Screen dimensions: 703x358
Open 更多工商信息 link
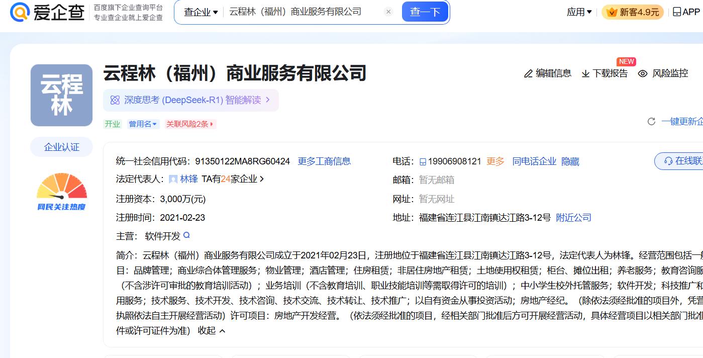324,161
